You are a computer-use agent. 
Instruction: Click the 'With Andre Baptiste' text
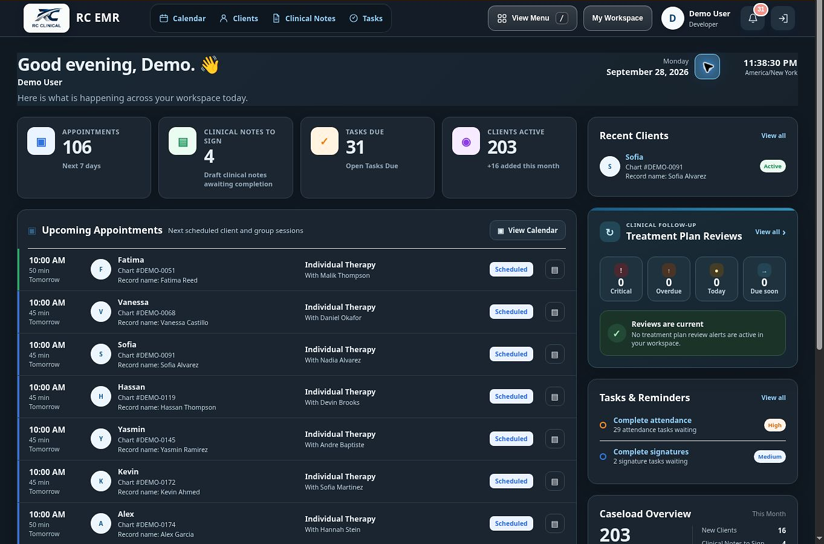(x=334, y=445)
